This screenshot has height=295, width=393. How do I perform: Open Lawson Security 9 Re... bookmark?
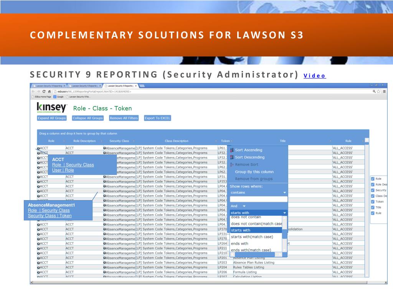[x=78, y=96]
